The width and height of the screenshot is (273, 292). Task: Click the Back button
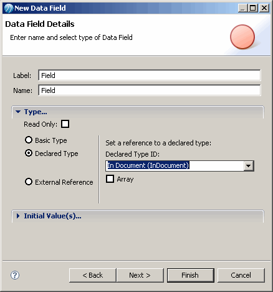[x=92, y=275]
